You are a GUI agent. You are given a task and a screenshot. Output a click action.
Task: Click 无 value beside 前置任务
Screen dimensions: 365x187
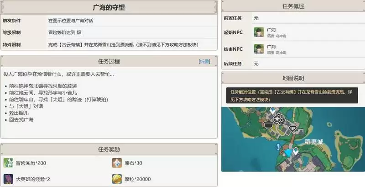(x=256, y=18)
